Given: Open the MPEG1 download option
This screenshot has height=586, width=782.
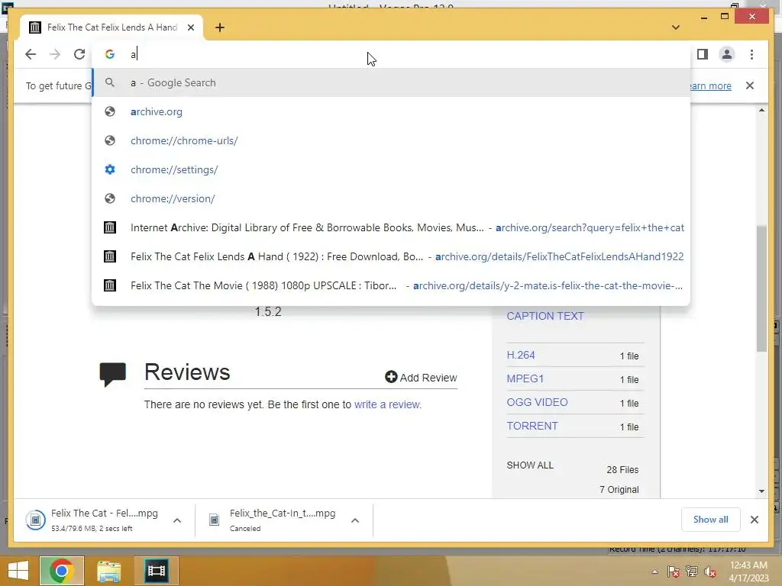Looking at the screenshot, I should pos(525,378).
